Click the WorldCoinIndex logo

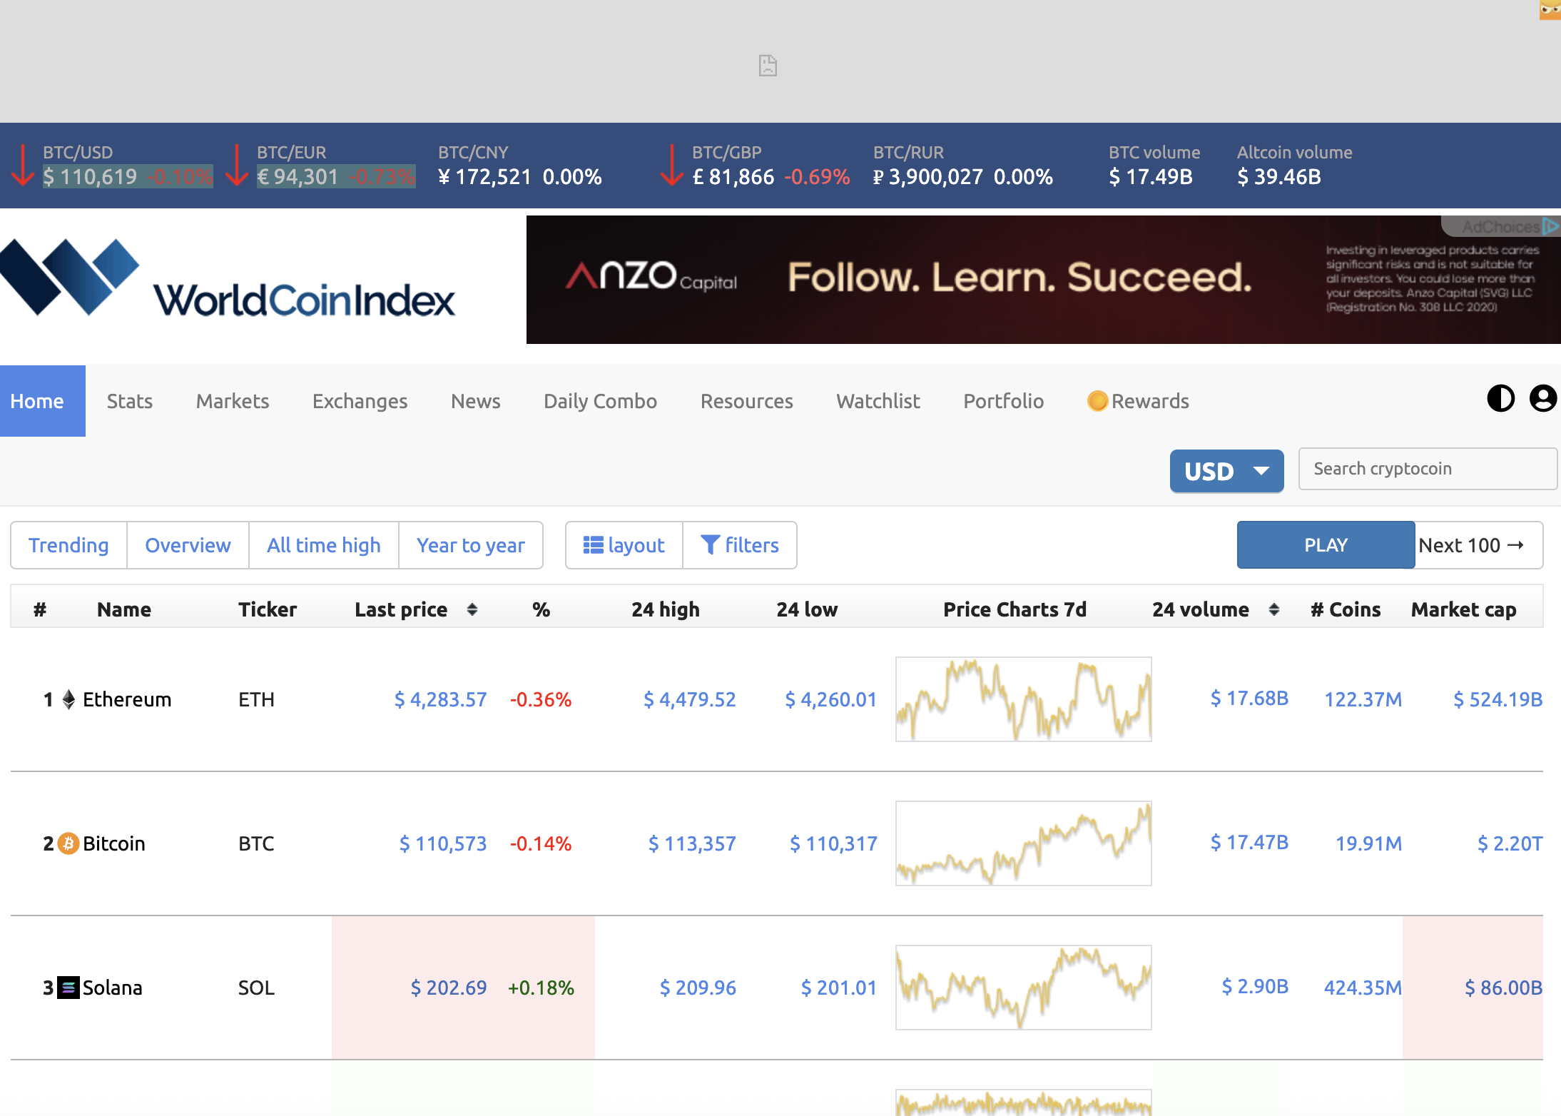(228, 279)
